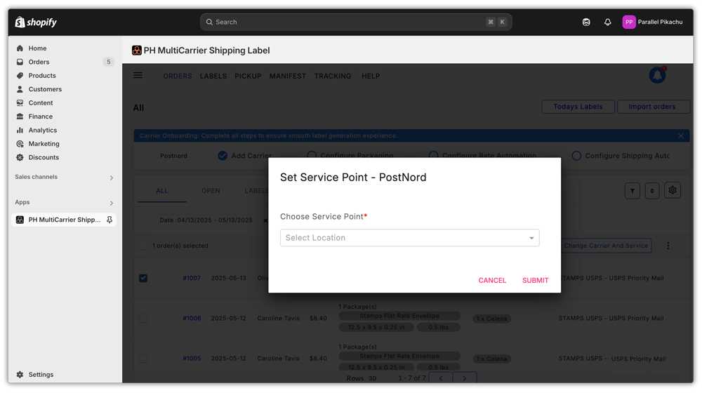Click 1 x Celena tag in order #1006
The height and width of the screenshot is (393, 702).
pos(491,319)
